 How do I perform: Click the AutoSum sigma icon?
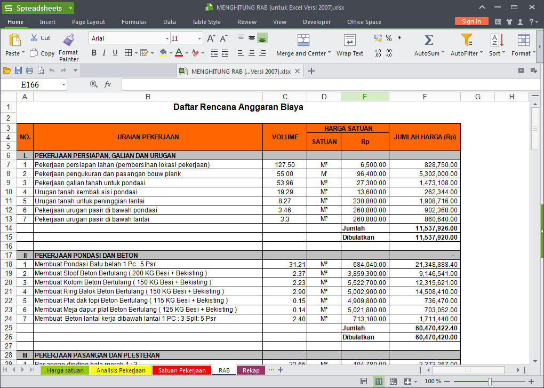429,40
